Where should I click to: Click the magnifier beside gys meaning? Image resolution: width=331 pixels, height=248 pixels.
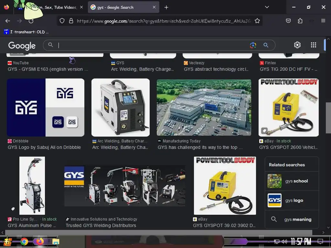pyautogui.click(x=274, y=219)
